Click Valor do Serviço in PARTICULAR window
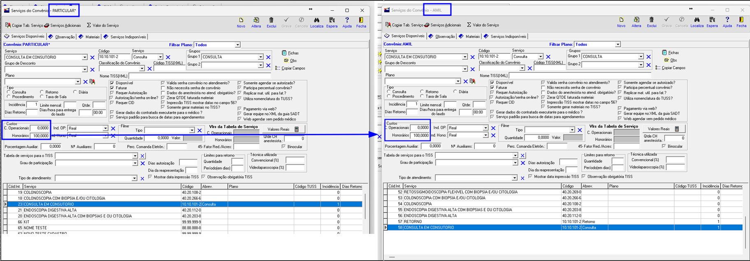The width and height of the screenshot is (750, 261). click(102, 25)
